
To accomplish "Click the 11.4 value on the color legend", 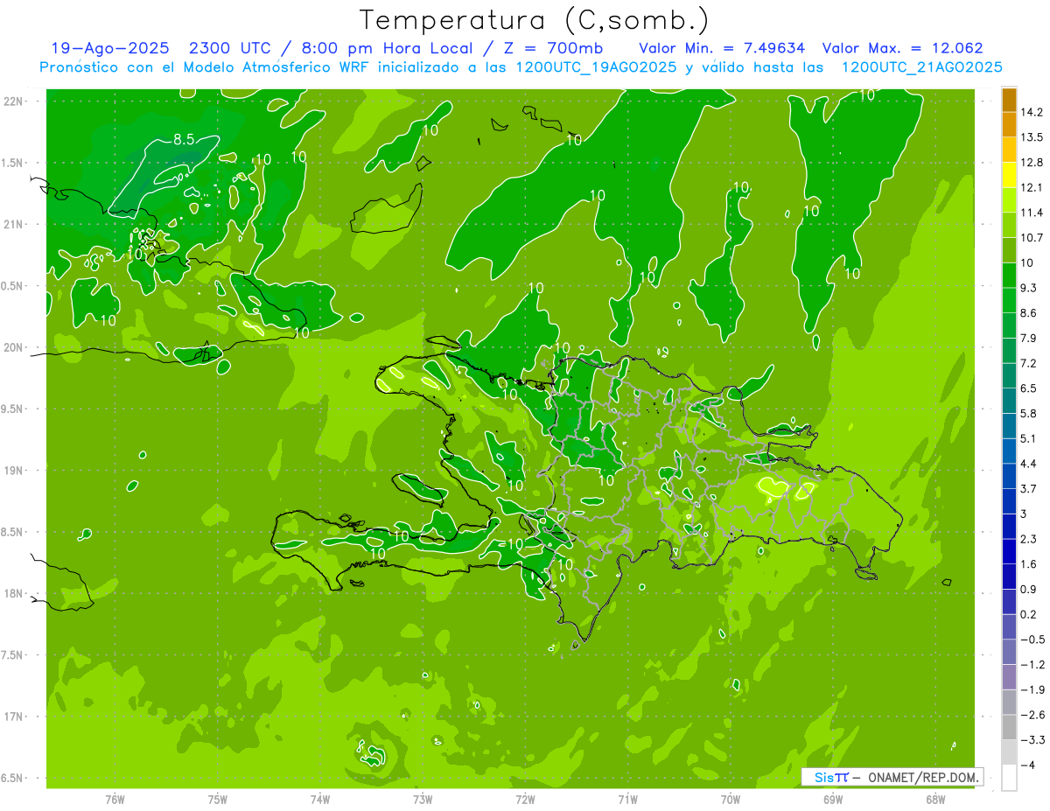I will (1032, 213).
